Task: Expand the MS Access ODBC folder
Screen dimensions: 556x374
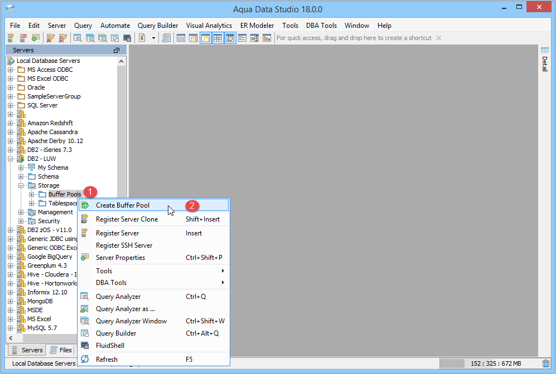Action: click(10, 70)
